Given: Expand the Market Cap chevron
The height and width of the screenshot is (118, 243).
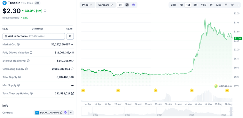Looking at the screenshot, I should click(72, 44).
